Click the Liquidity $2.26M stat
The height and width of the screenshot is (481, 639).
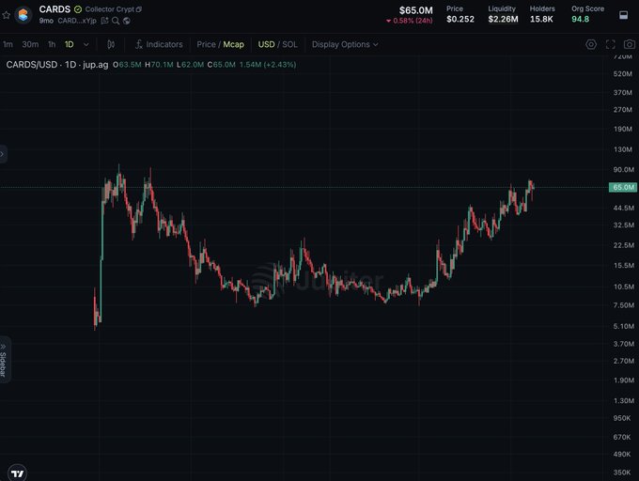click(x=504, y=14)
